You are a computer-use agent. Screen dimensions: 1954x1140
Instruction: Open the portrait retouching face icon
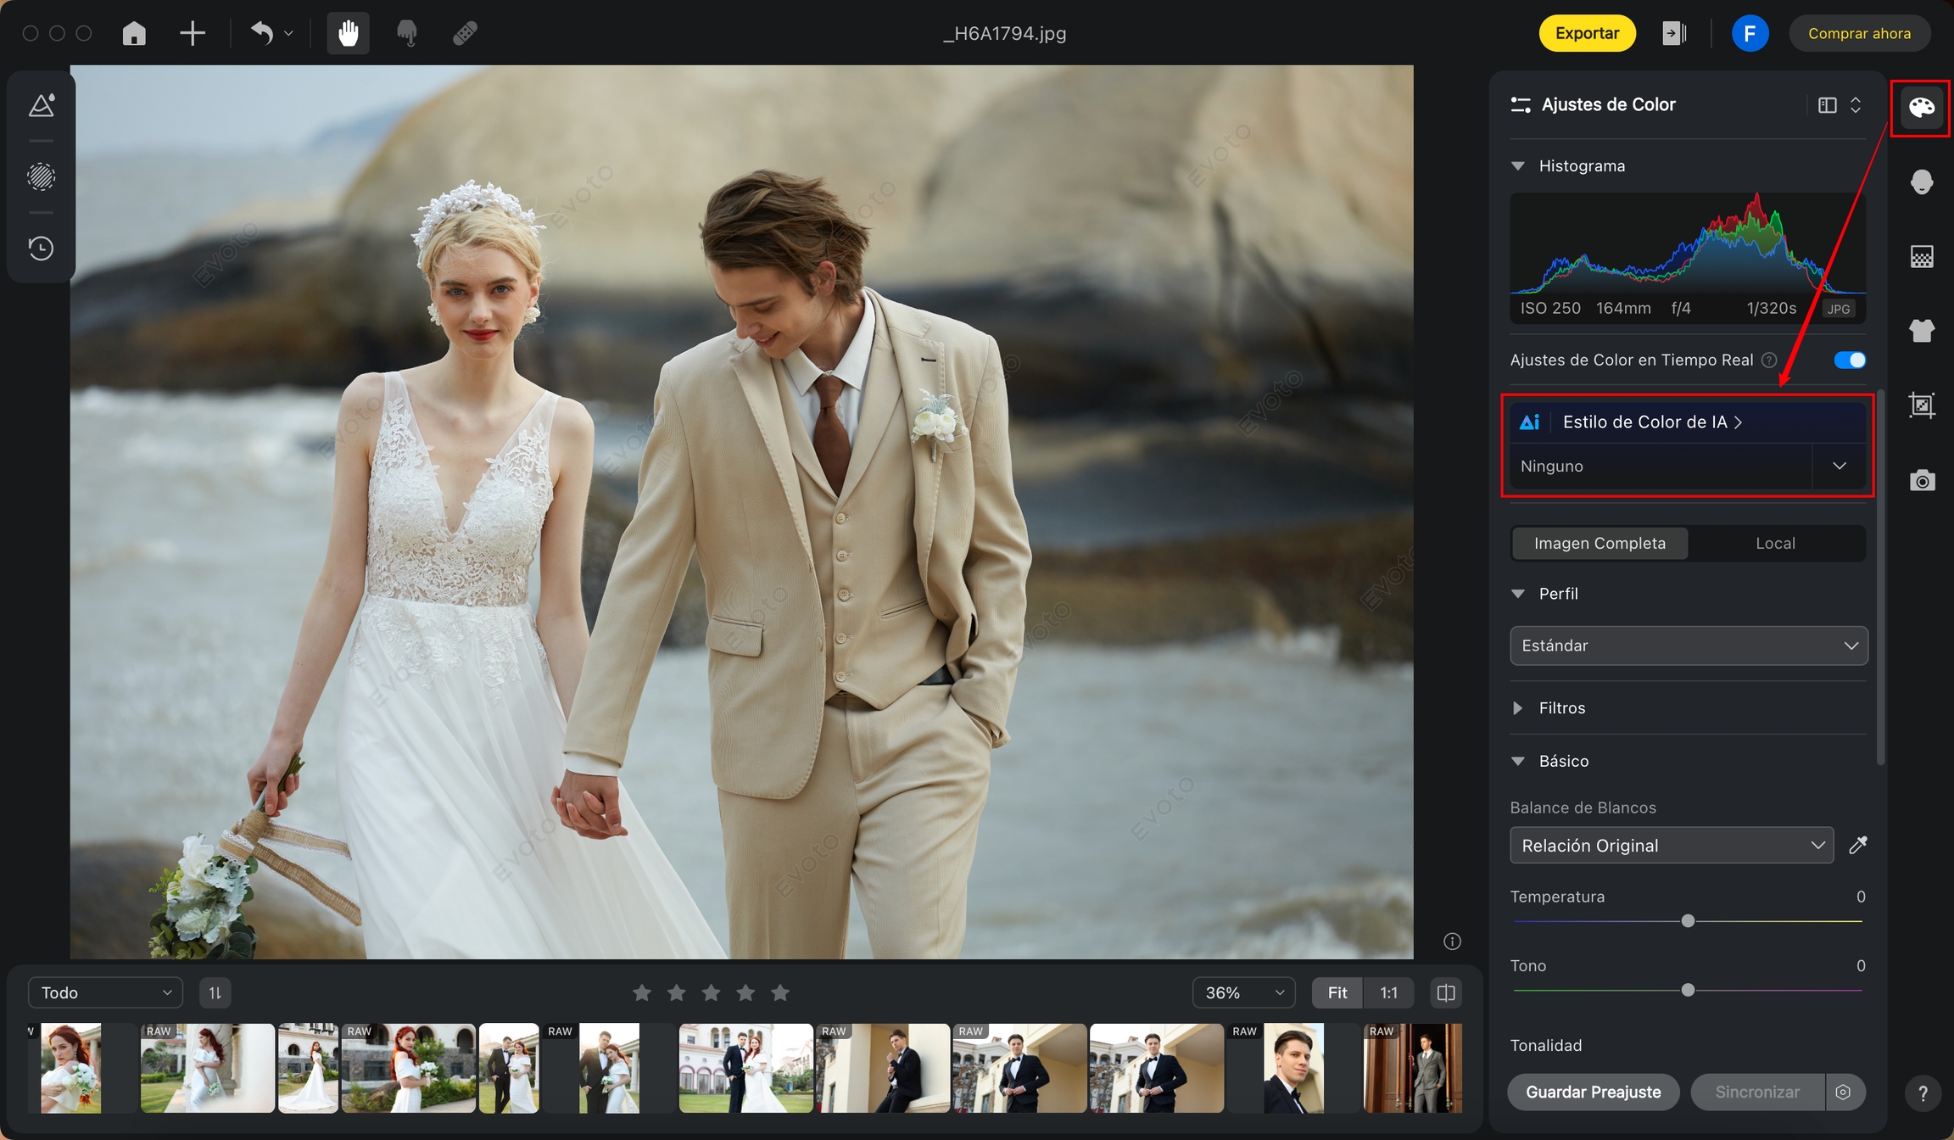[1921, 182]
